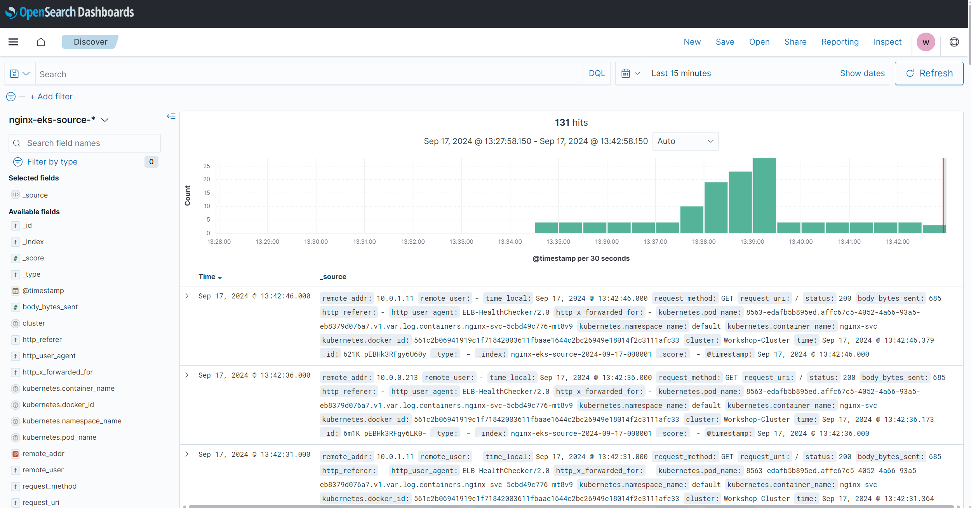Click the request_method string type icon
This screenshot has height=508, width=971.
coord(16,486)
